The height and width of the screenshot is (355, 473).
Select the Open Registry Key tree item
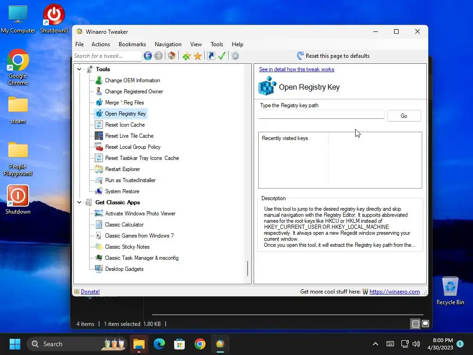point(125,114)
